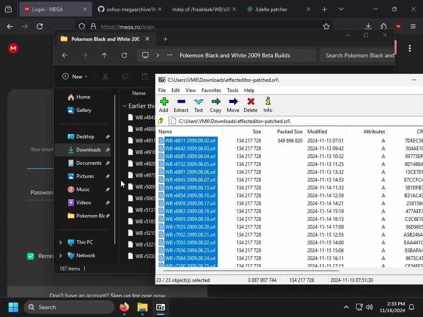Close the Pokemon Black and White Explorer tab
Viewport: 423px width, 317px height.
pyautogui.click(x=147, y=39)
